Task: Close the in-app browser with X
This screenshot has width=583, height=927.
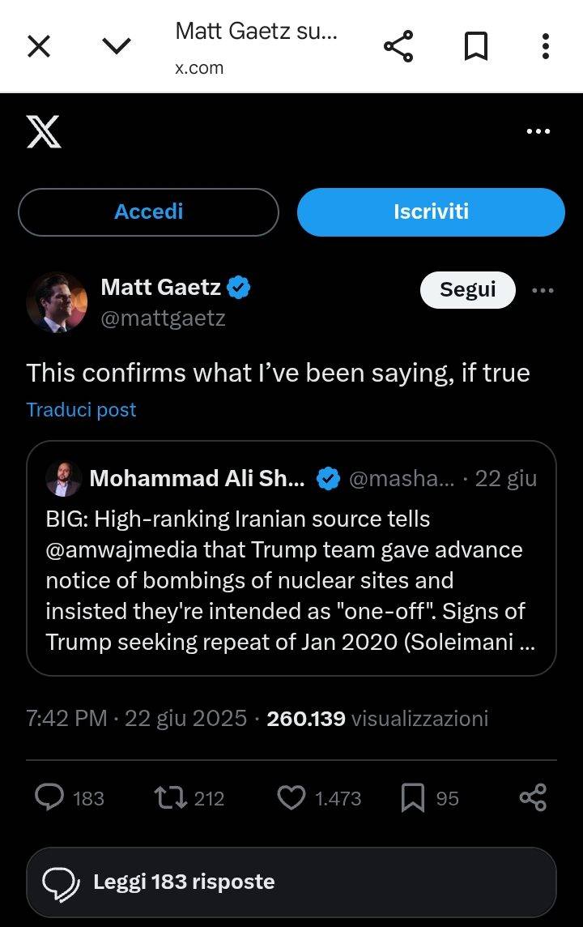Action: (39, 47)
